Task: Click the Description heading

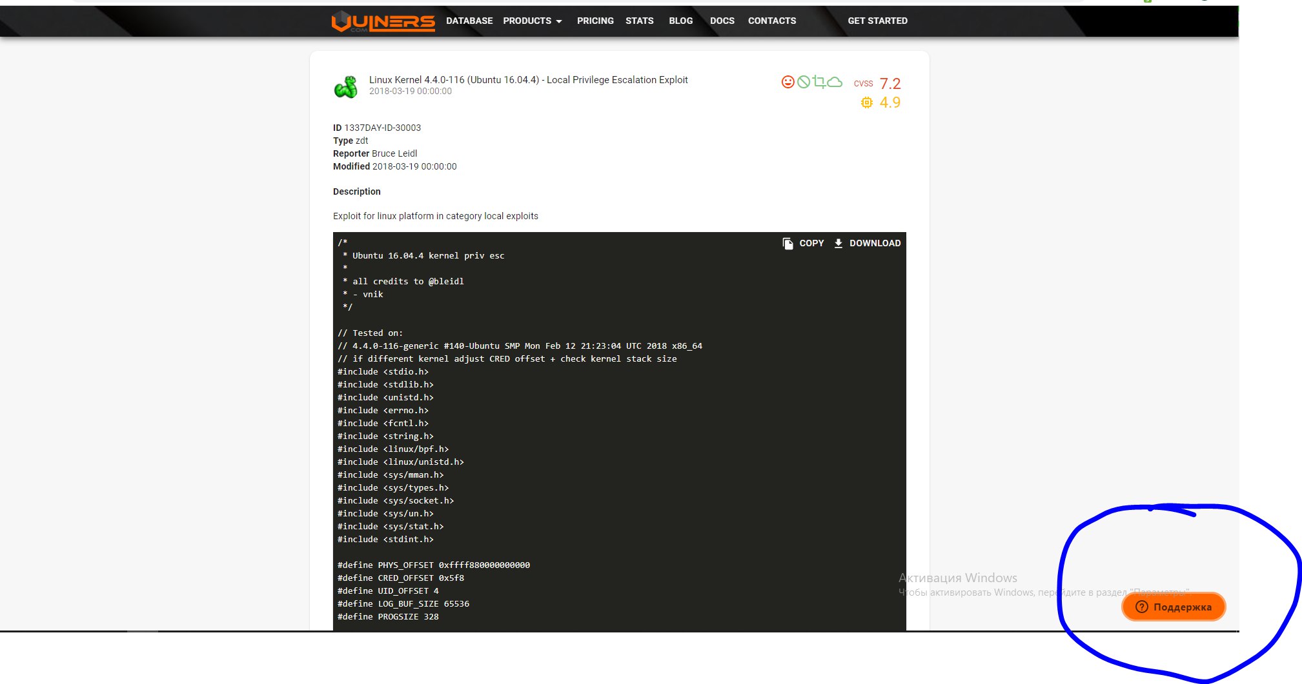Action: click(x=357, y=191)
